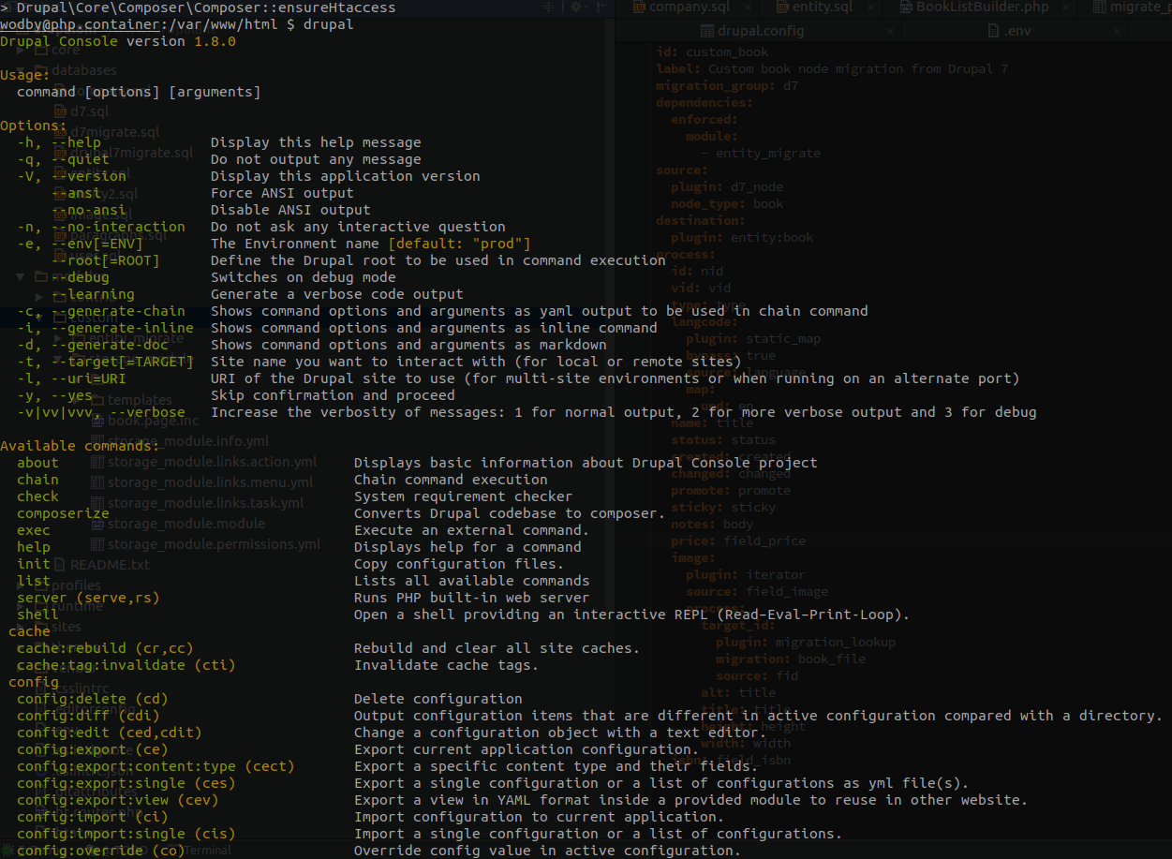The height and width of the screenshot is (859, 1172).
Task: Open README.txt from the project tree
Action: (110, 565)
